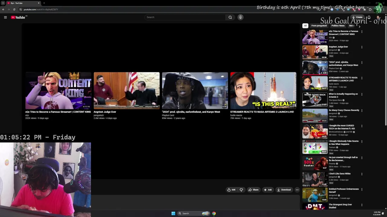Open sidebar thumbnail for Entitled Professor Embarrasses Herself
This screenshot has height=217, width=387.
(315, 195)
